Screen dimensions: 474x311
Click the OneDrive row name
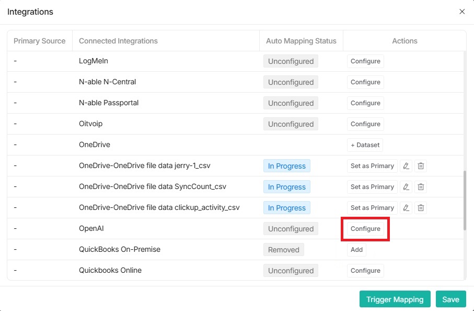(94, 145)
